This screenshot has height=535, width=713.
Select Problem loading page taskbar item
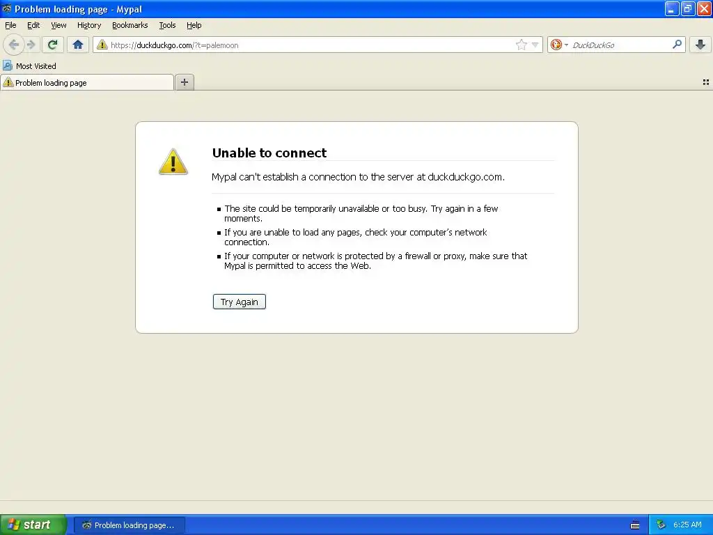point(129,525)
